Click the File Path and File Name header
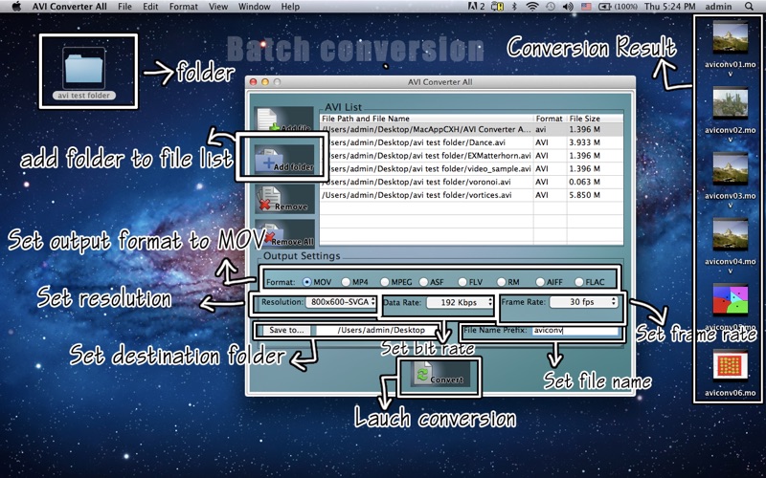The image size is (766, 478). [x=426, y=119]
